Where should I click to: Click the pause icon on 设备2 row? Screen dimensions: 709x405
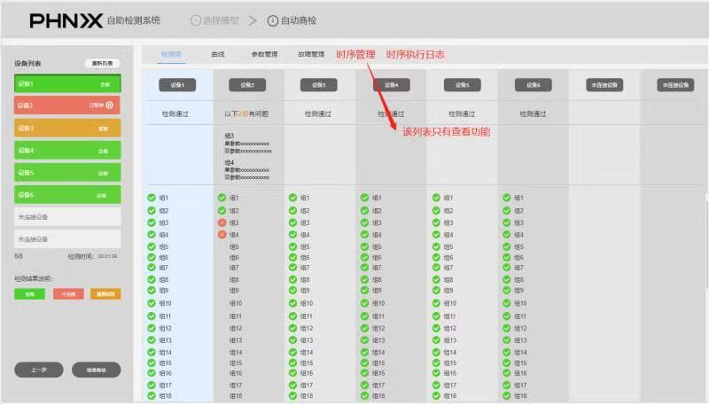pos(109,105)
